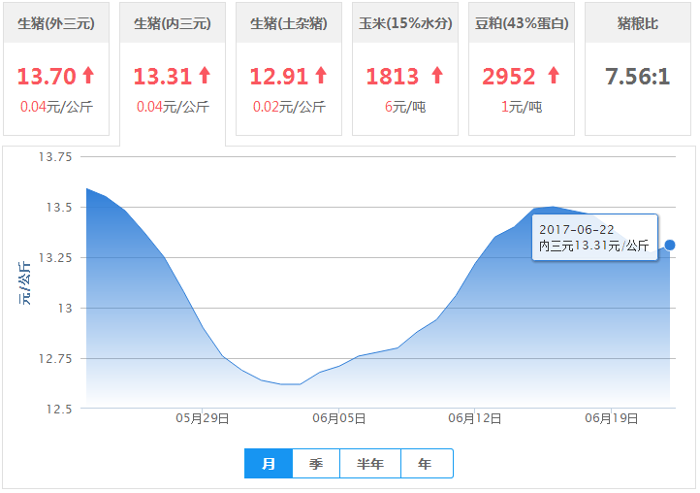The image size is (700, 493).
Task: Select the 生猪(外三元) tab
Action: pyautogui.click(x=56, y=23)
